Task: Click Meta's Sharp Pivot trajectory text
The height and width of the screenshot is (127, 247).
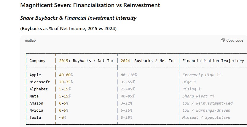Action: pos(198,96)
